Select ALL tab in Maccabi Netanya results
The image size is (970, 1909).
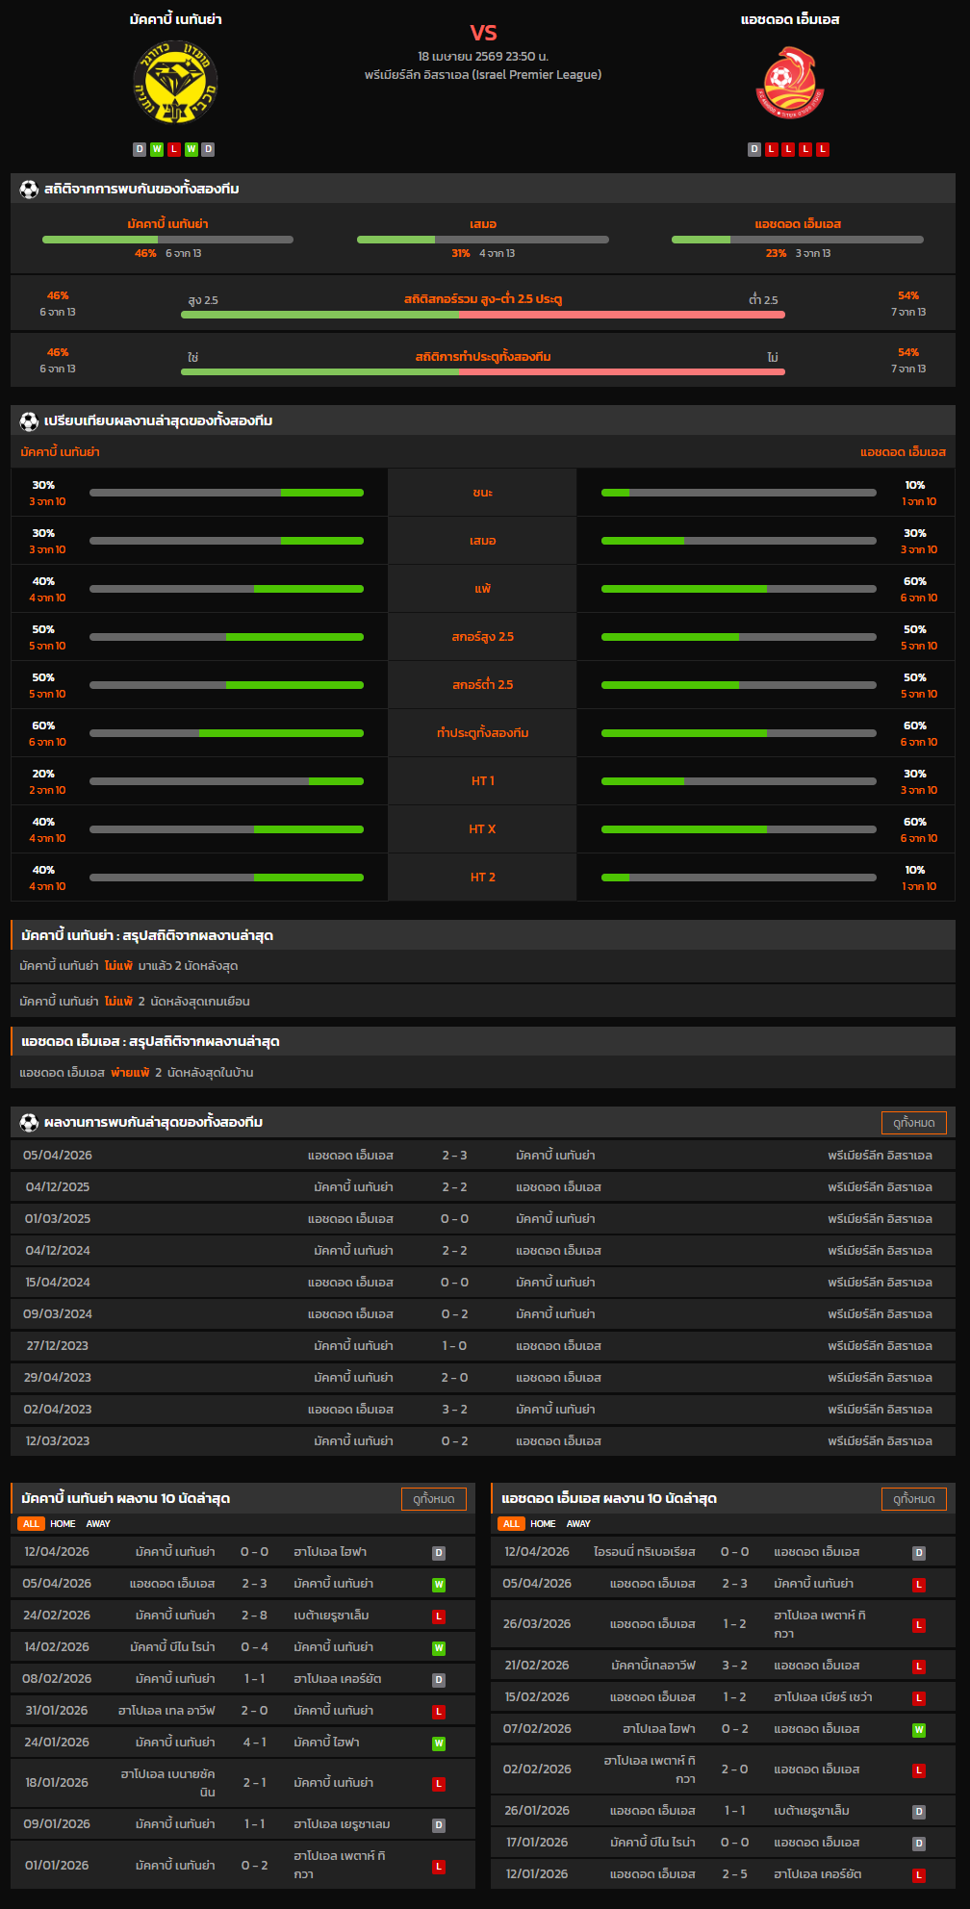(31, 1524)
